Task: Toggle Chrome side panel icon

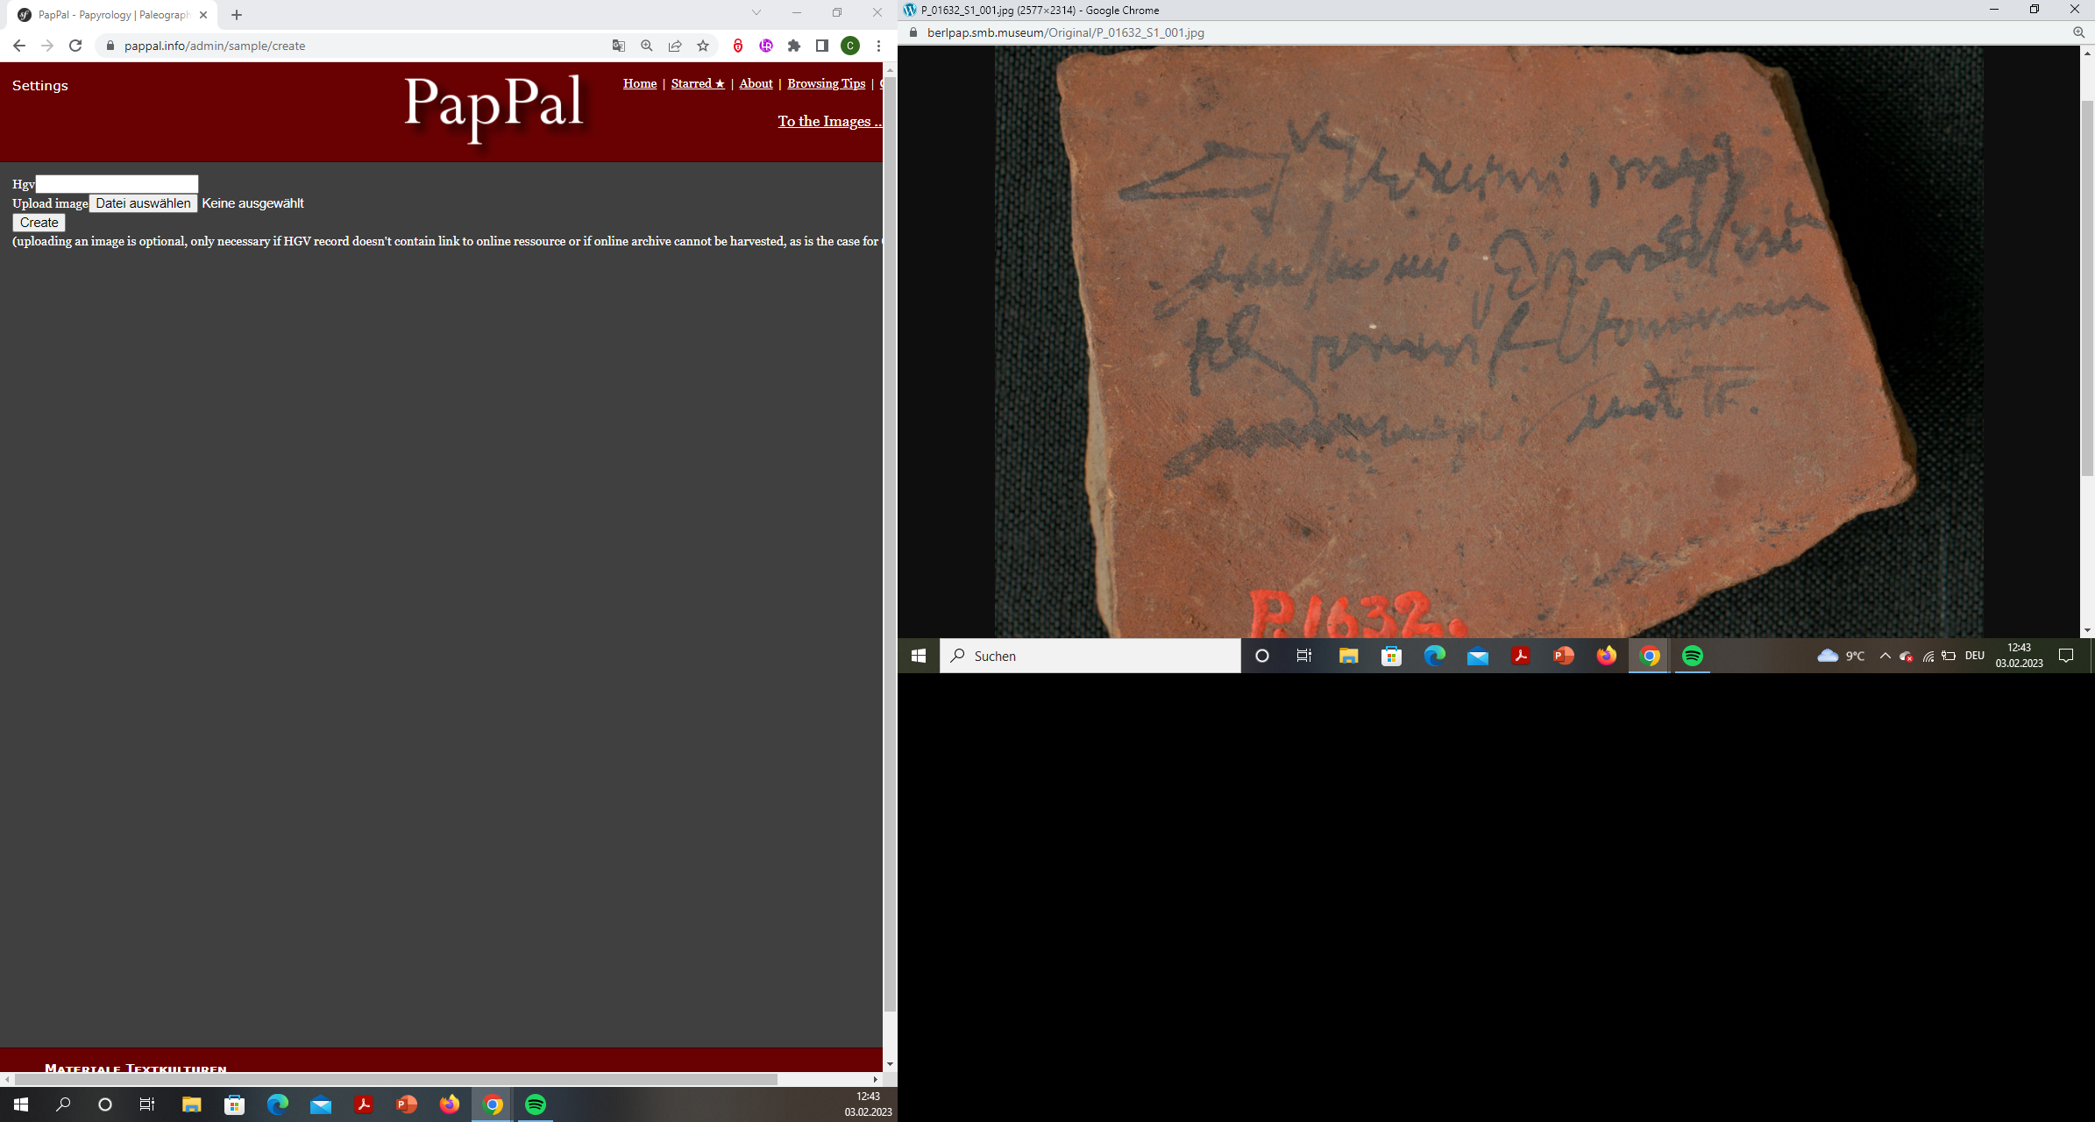Action: (822, 46)
